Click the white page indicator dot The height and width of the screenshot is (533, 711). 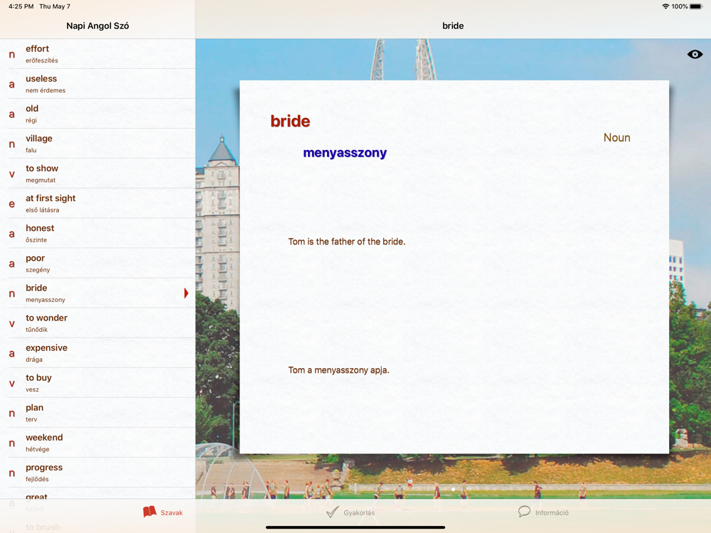coord(453,489)
